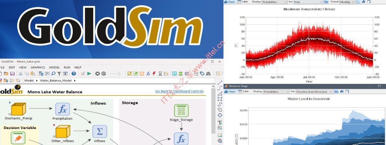Open the Elevation (Low Diversion) dropdown
The height and width of the screenshot is (145, 386).
314,91
